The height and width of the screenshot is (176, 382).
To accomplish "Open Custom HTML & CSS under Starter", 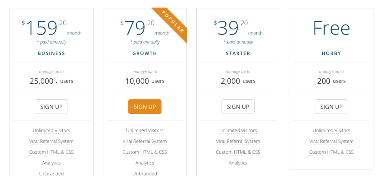I will [238, 152].
